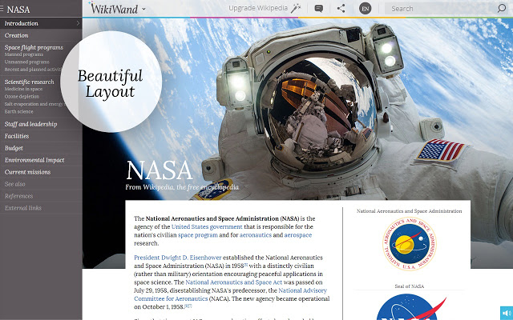Follow the United States government link
Image resolution: width=513 pixels, height=320 pixels.
207,226
